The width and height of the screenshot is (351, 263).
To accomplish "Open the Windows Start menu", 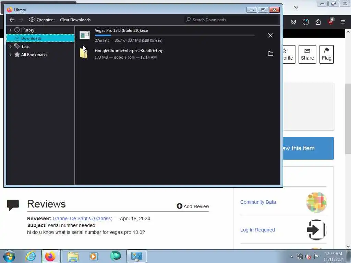I will point(9,256).
